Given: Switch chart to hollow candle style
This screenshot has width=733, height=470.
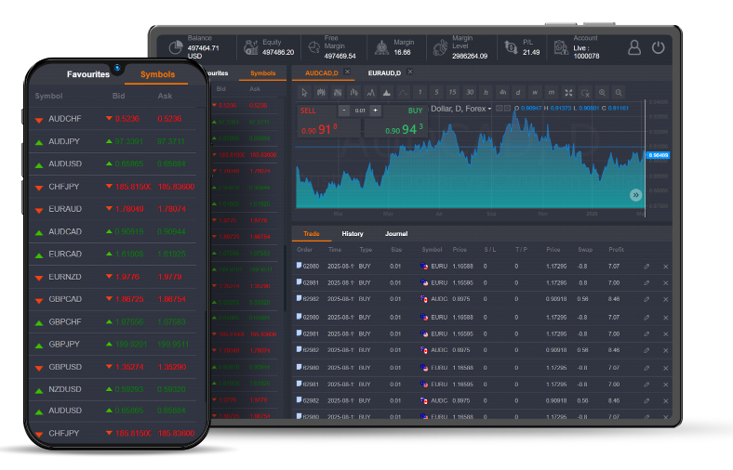Looking at the screenshot, I should [338, 92].
